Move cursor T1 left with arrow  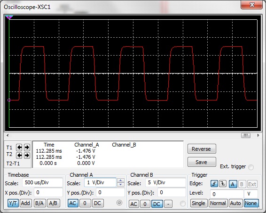tap(19, 147)
